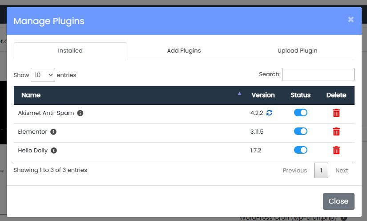
Task: Delete the Elementor plugin
Action: coord(336,132)
